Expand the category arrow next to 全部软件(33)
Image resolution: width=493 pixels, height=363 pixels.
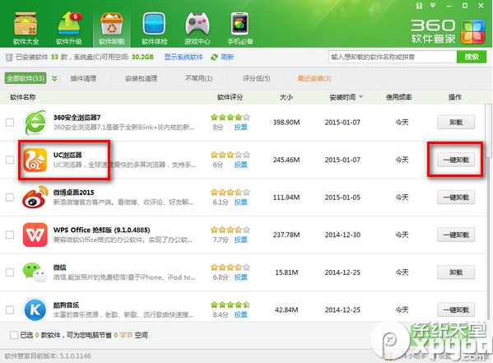click(x=54, y=78)
